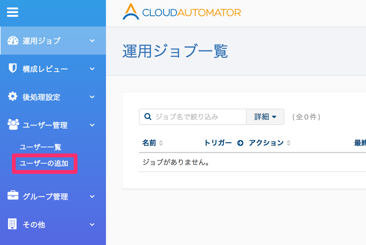Viewport: 366px width, 245px height.
Task: Click the アクション column header
Action: click(266, 143)
